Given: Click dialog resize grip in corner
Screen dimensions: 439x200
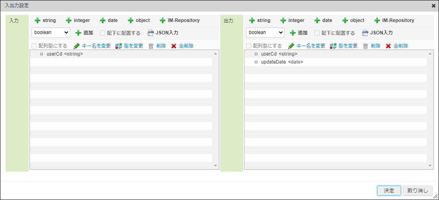Looking at the screenshot, I should (x=435, y=197).
